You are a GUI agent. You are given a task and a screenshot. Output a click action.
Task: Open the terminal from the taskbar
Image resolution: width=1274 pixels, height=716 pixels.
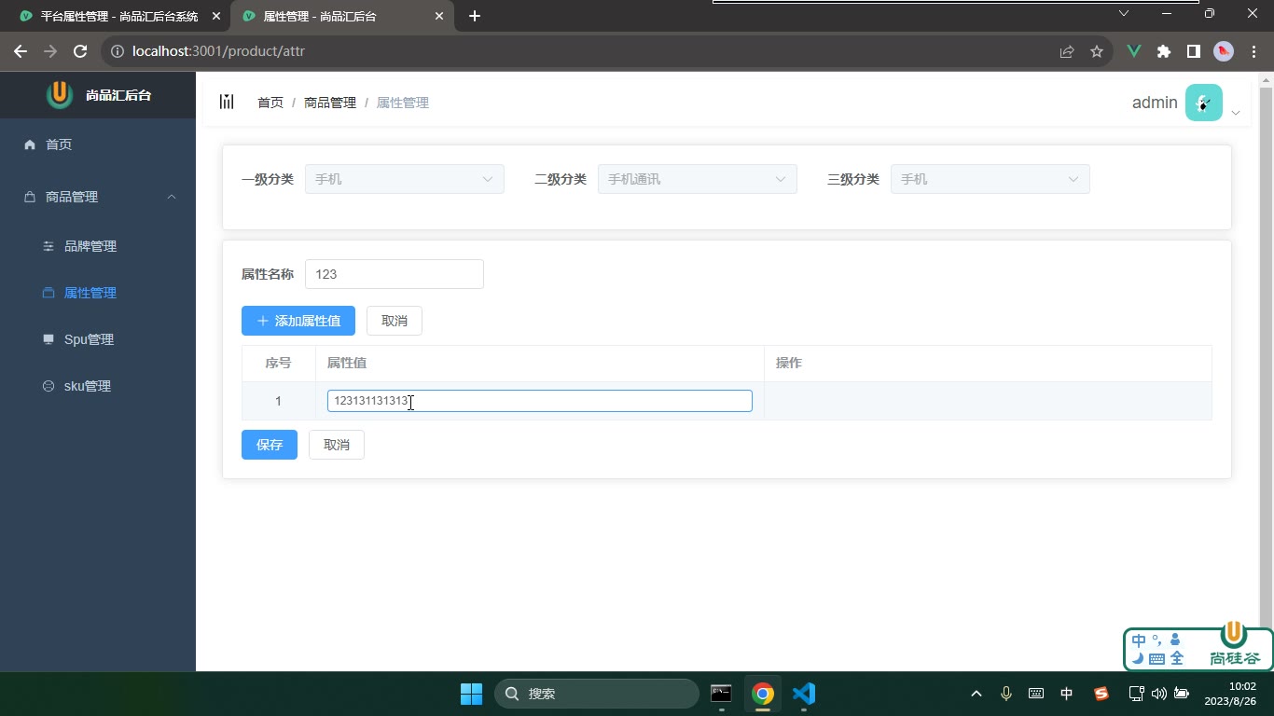tap(721, 694)
